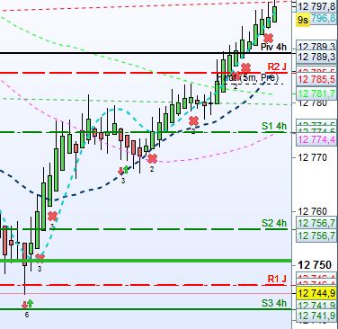Select the red dash-dot R1 J horizontal line

pyautogui.click(x=146, y=285)
